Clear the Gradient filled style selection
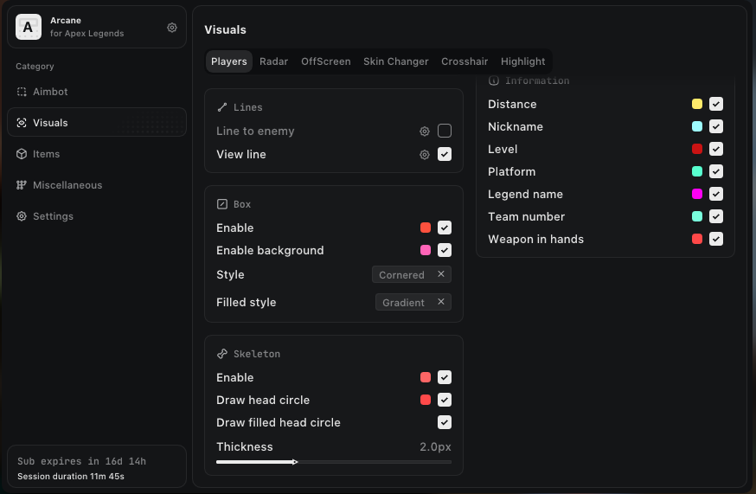Viewport: 756px width, 494px height. click(x=441, y=302)
